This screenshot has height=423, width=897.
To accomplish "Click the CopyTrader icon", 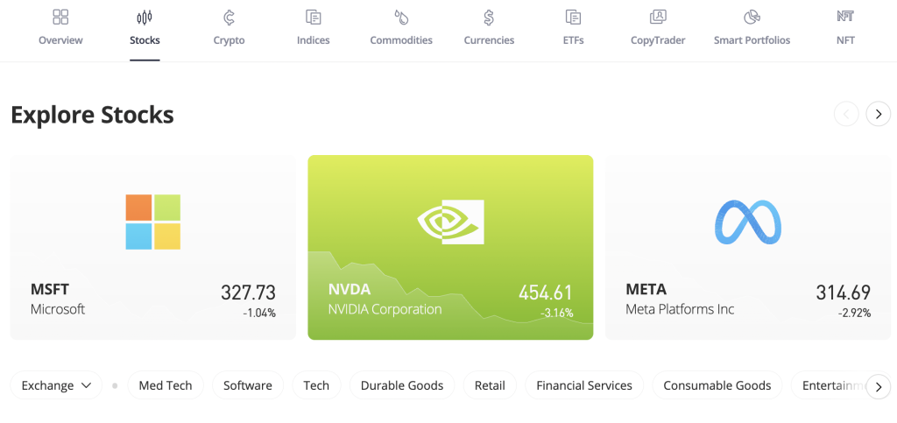I will 658,18.
